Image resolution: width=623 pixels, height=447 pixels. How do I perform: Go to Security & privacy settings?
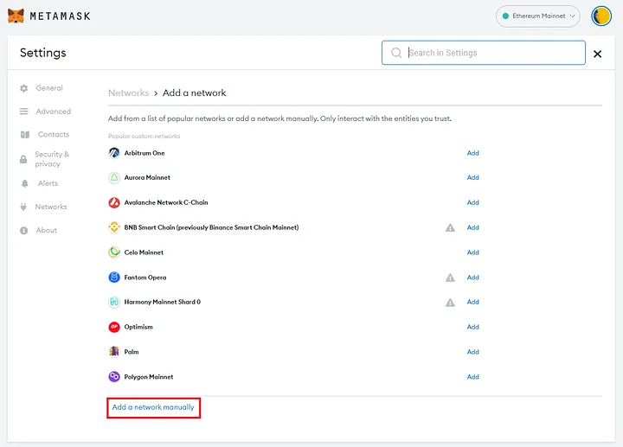point(52,159)
